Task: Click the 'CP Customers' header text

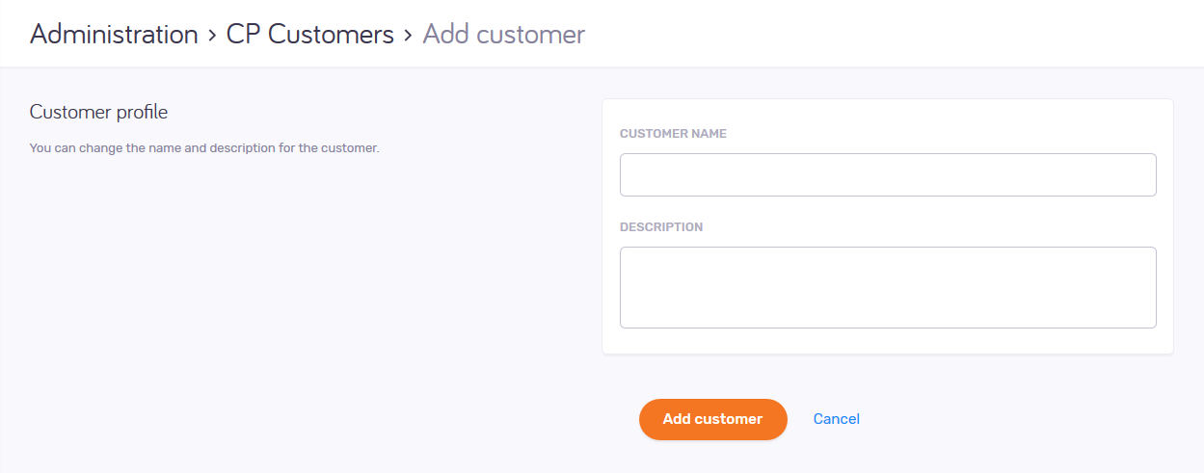Action: [309, 35]
